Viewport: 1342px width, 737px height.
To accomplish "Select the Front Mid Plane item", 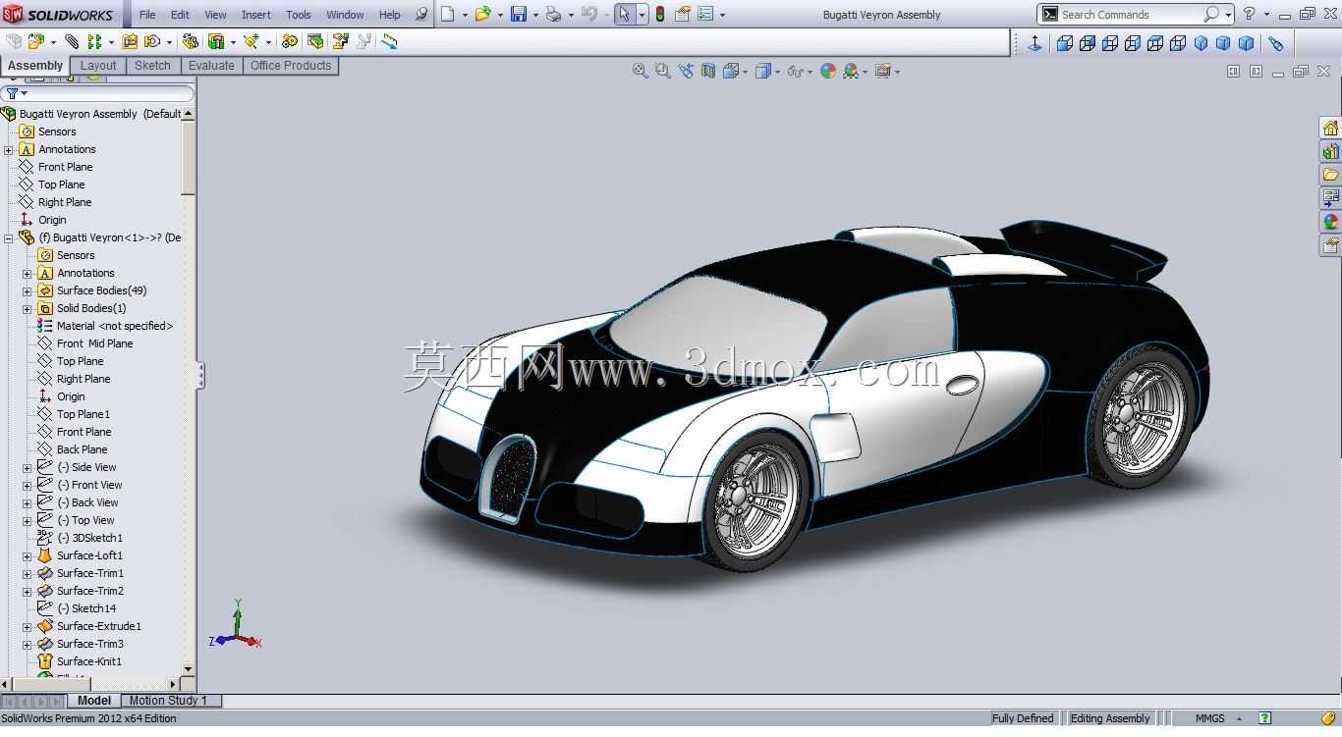I will tap(94, 343).
